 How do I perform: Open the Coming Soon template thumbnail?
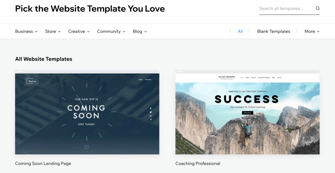pyautogui.click(x=87, y=112)
